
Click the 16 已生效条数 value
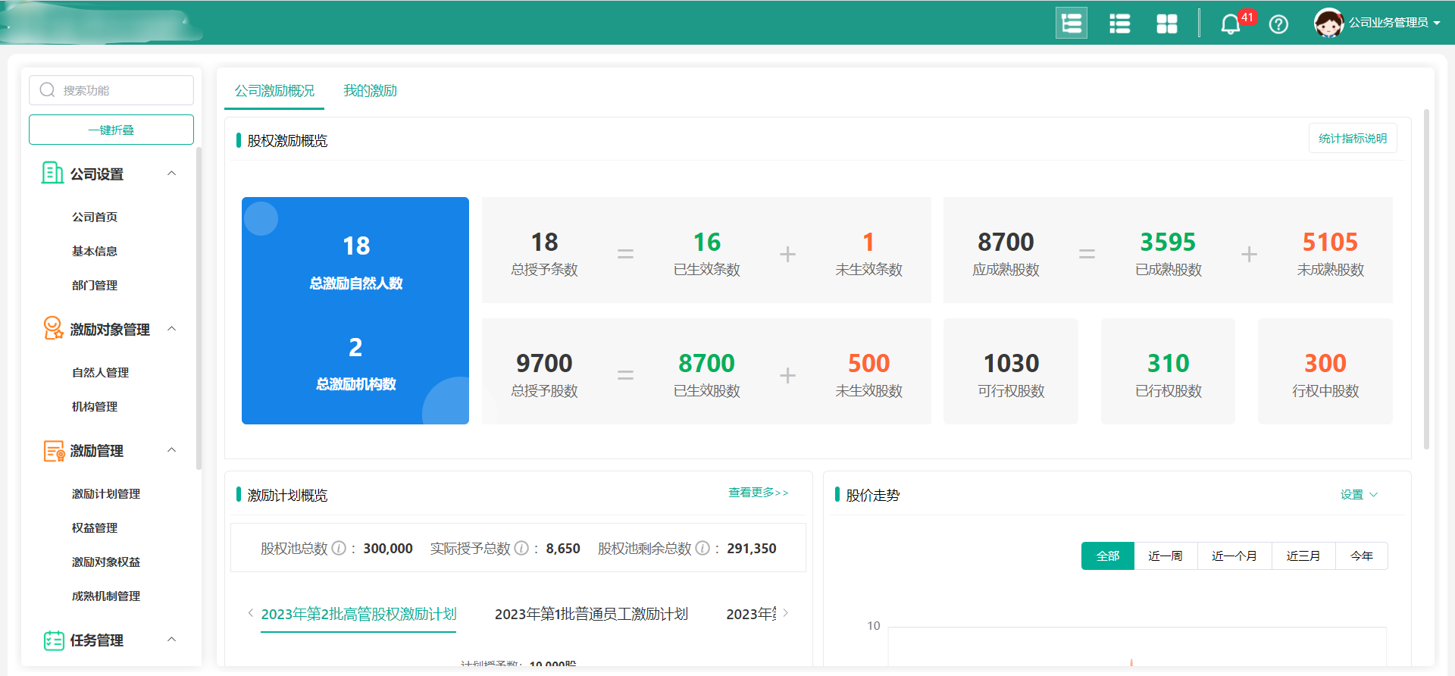pyautogui.click(x=706, y=242)
